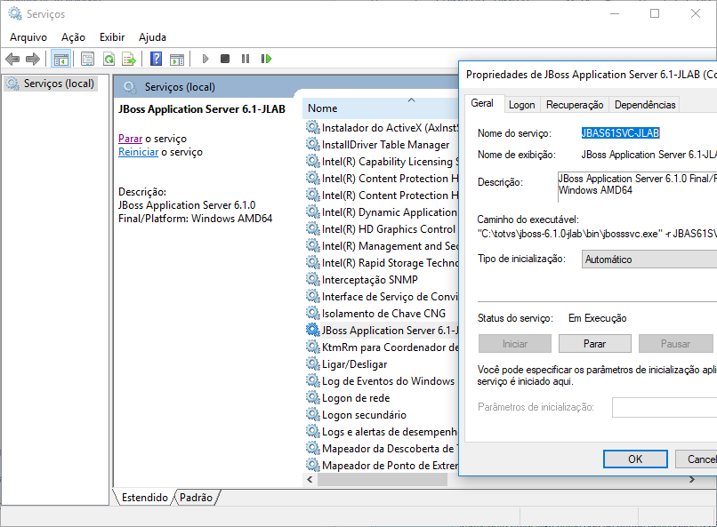
Task: Click the Parar button in properties dialog
Action: (594, 344)
